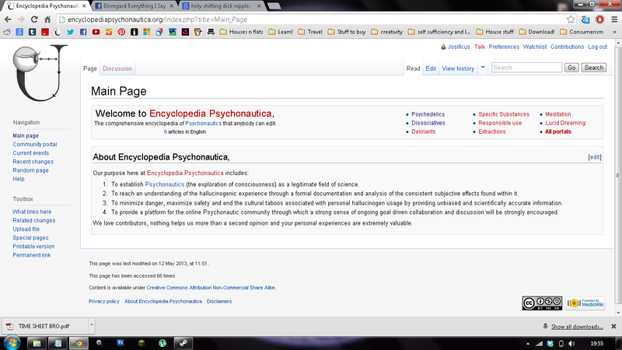Viewport: 622px width, 350px height.
Task: Click Show all downloads link
Action: click(577, 326)
